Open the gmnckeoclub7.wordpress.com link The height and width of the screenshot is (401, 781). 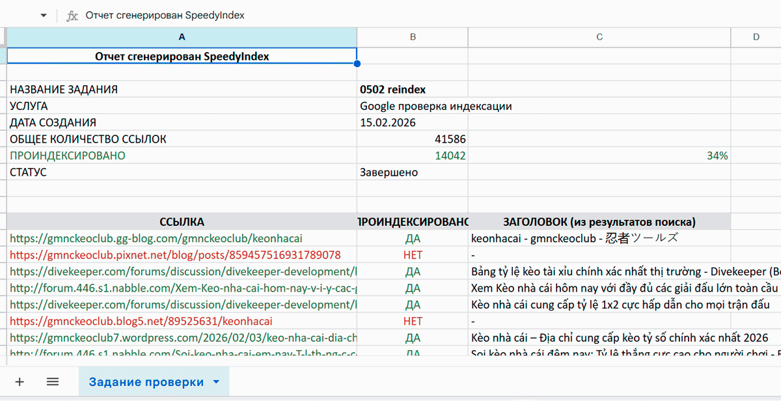click(x=182, y=337)
